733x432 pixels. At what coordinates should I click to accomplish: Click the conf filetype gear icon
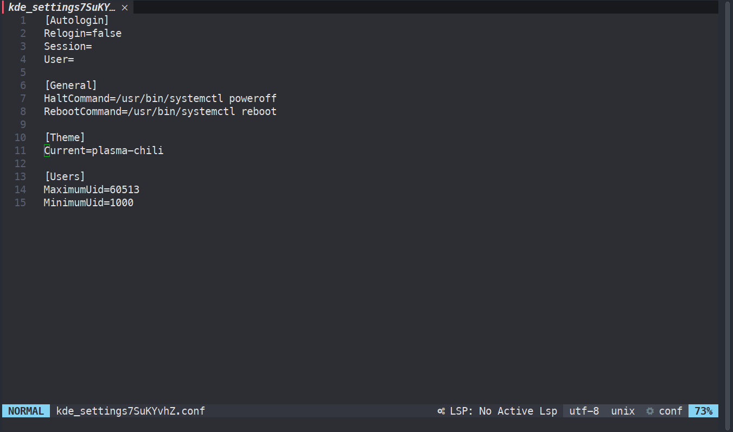(x=650, y=411)
